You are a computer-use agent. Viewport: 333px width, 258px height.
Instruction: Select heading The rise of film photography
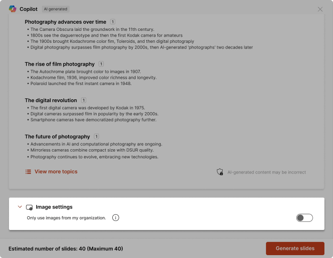coord(59,64)
